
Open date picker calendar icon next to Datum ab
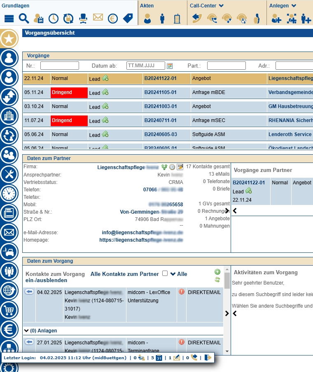(x=170, y=66)
